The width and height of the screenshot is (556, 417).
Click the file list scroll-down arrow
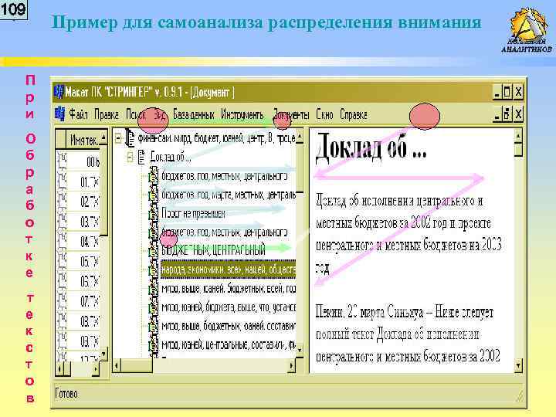[x=103, y=354]
